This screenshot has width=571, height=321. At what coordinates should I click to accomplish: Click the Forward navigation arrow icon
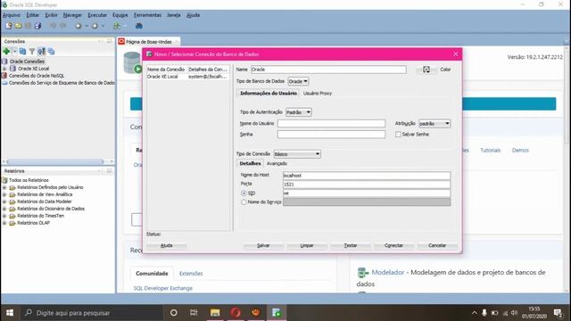[95, 26]
